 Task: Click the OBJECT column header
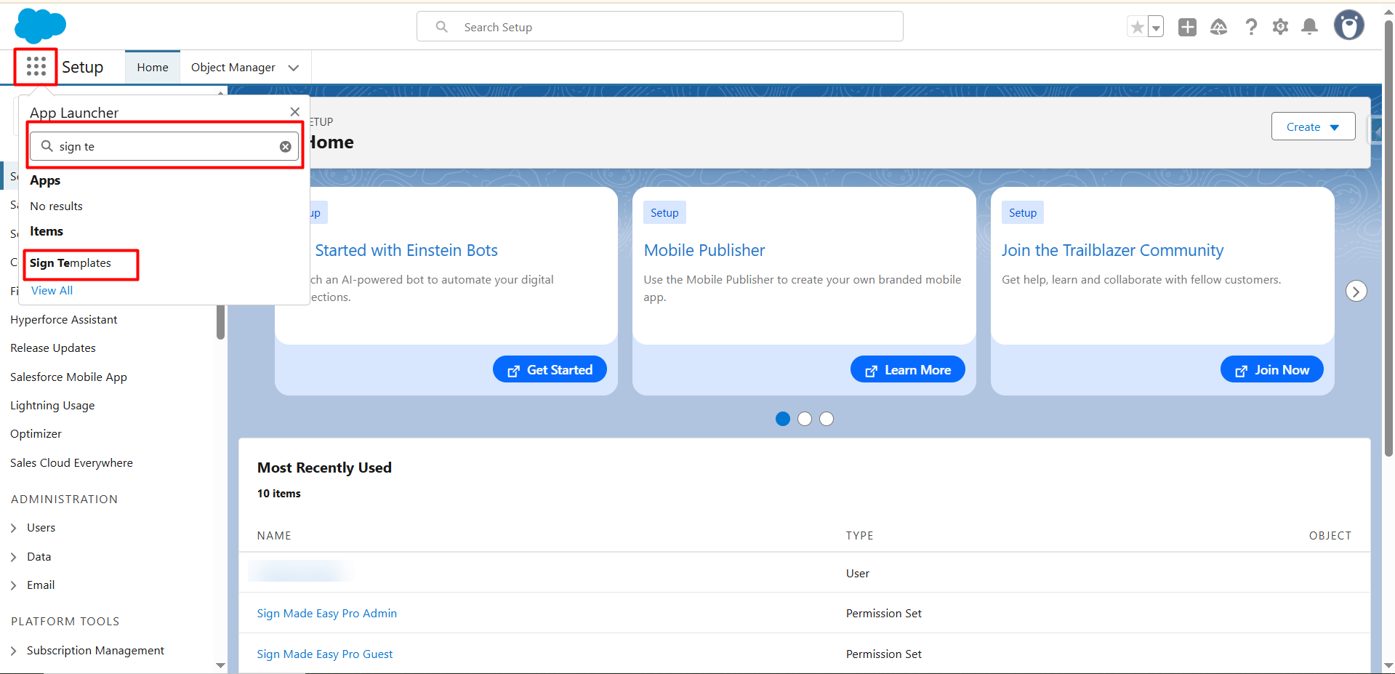[x=1330, y=536]
